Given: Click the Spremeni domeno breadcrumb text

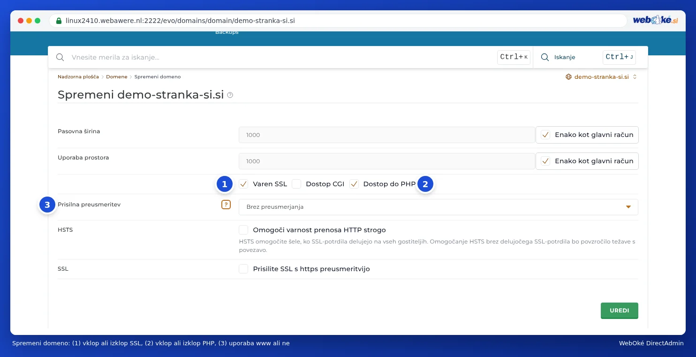Looking at the screenshot, I should point(158,76).
